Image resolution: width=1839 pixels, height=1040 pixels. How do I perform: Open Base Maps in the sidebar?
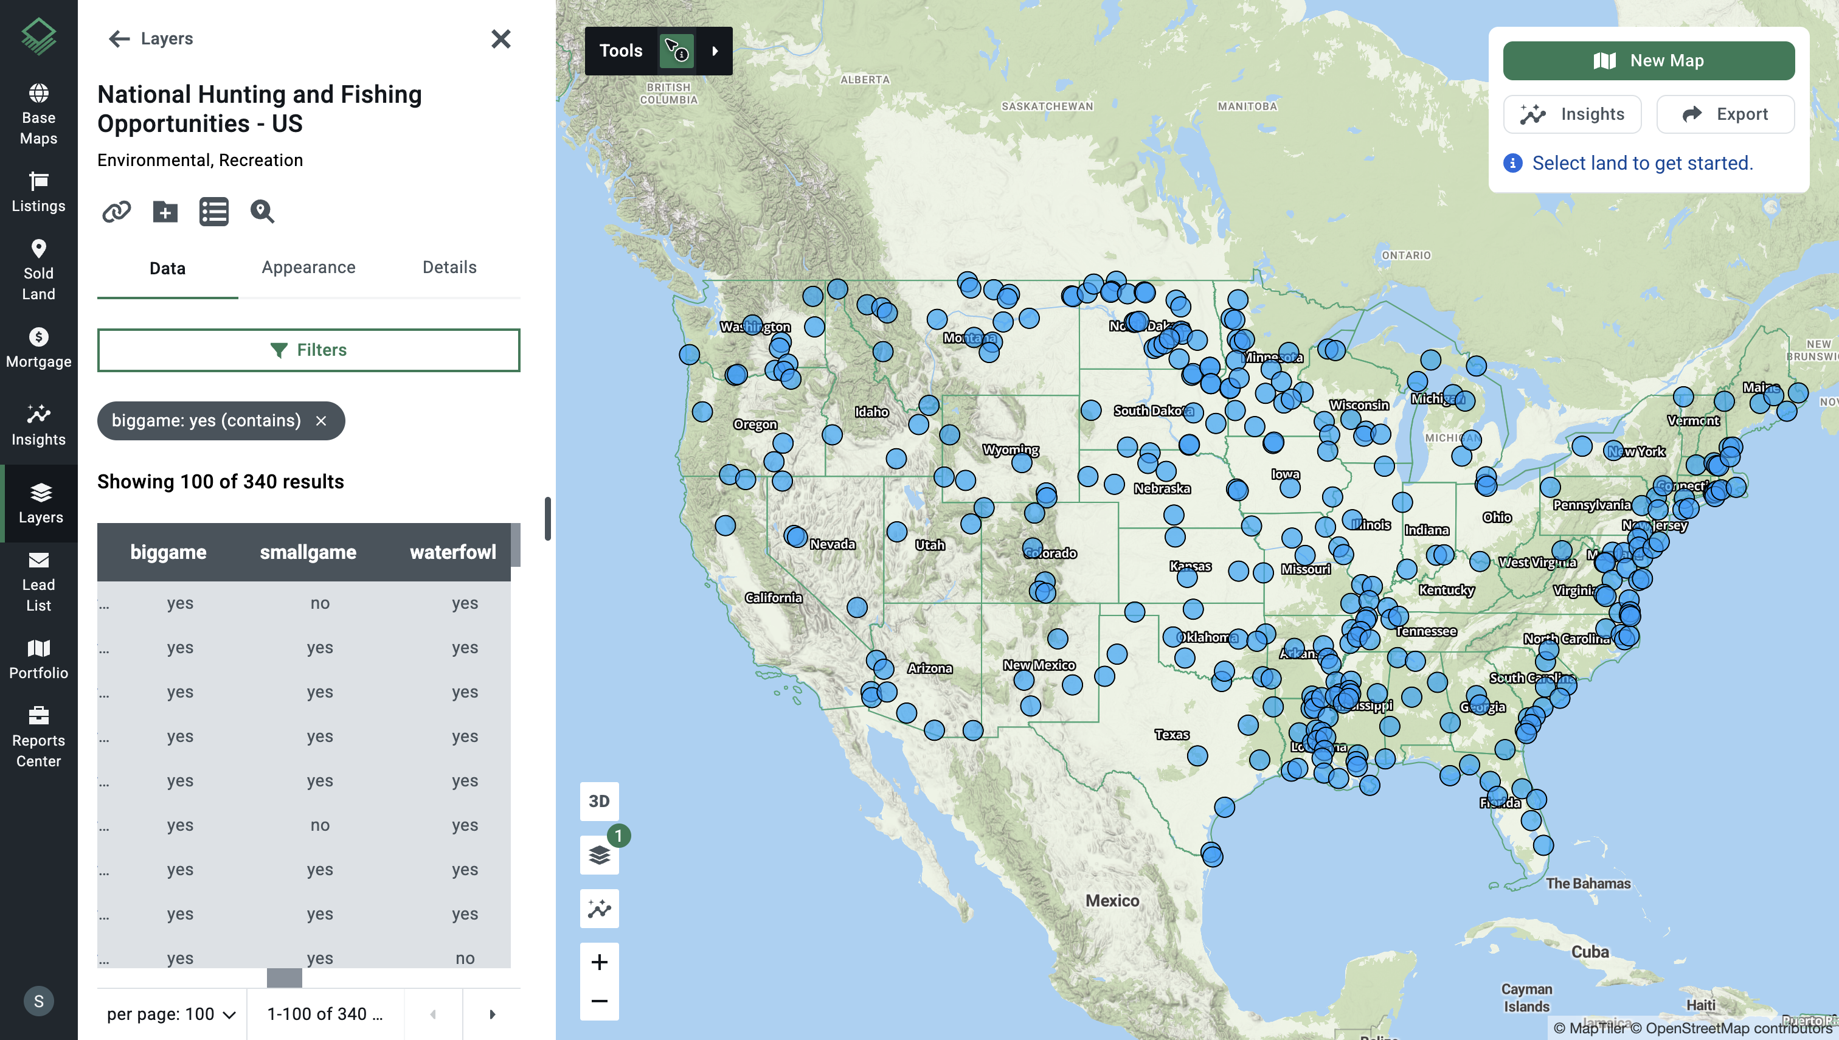tap(38, 114)
